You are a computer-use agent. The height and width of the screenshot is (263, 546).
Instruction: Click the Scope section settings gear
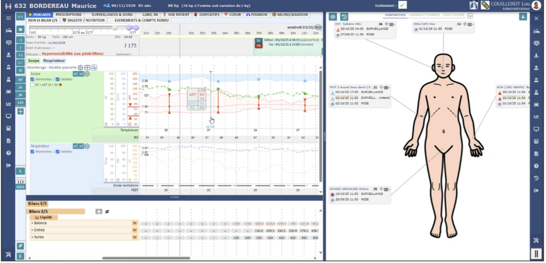point(87,74)
